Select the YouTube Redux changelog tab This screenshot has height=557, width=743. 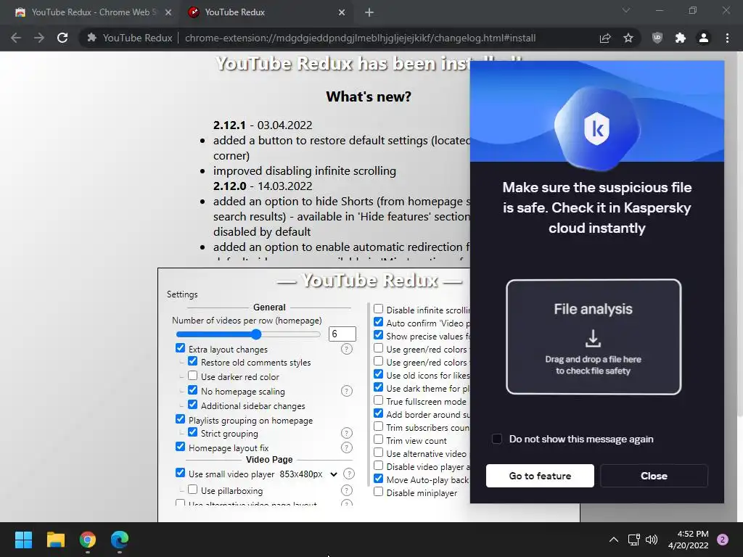(x=268, y=12)
